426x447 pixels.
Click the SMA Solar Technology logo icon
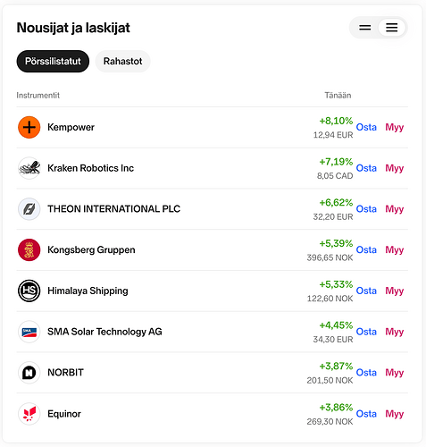click(29, 332)
